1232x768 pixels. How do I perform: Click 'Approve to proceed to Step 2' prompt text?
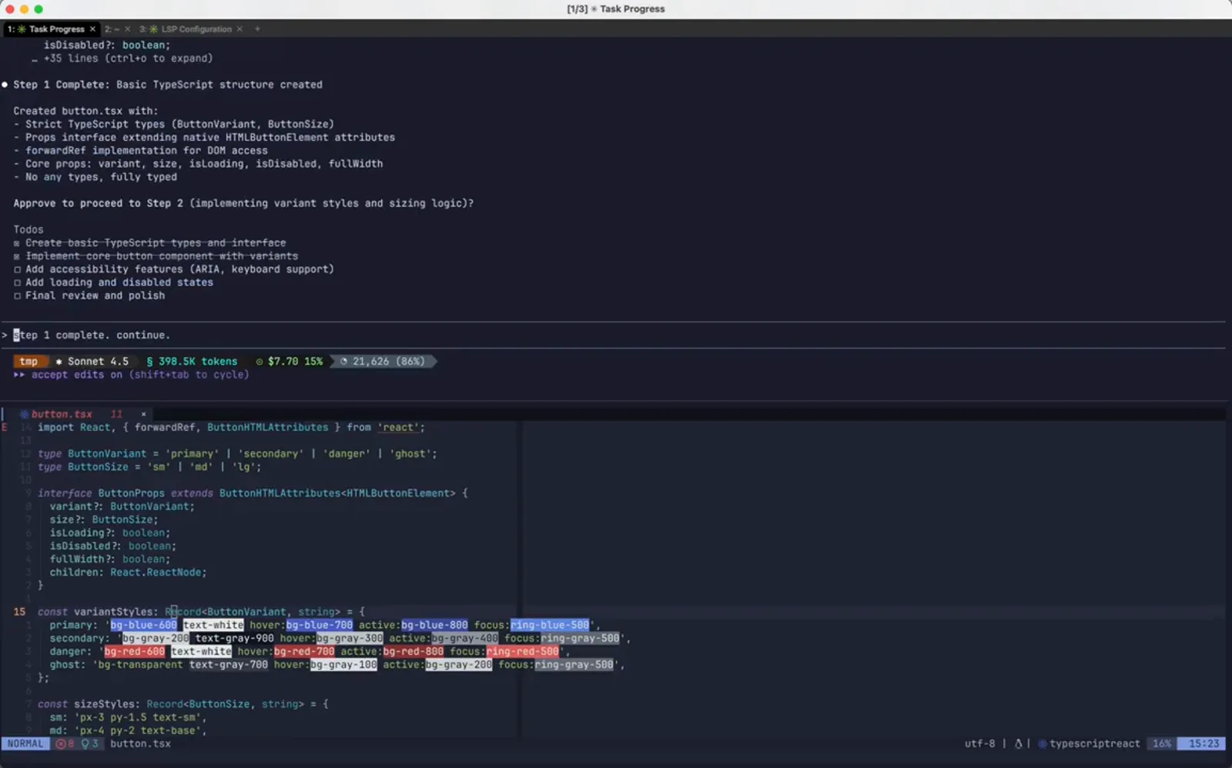point(243,204)
